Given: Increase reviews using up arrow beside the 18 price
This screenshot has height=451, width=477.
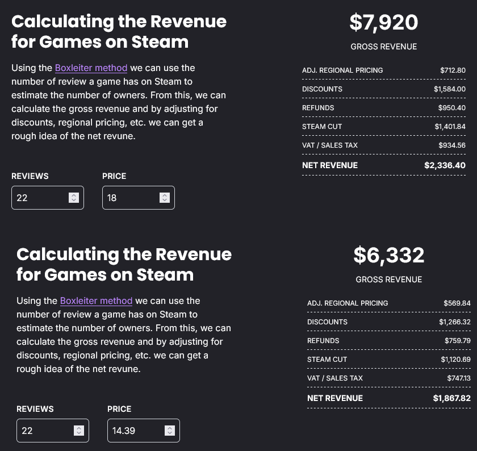Looking at the screenshot, I should pos(74,195).
